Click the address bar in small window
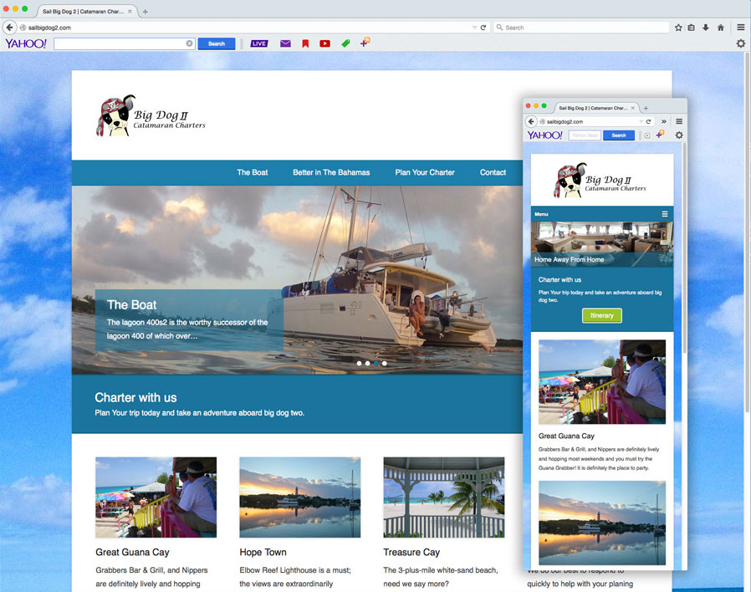 (x=592, y=121)
